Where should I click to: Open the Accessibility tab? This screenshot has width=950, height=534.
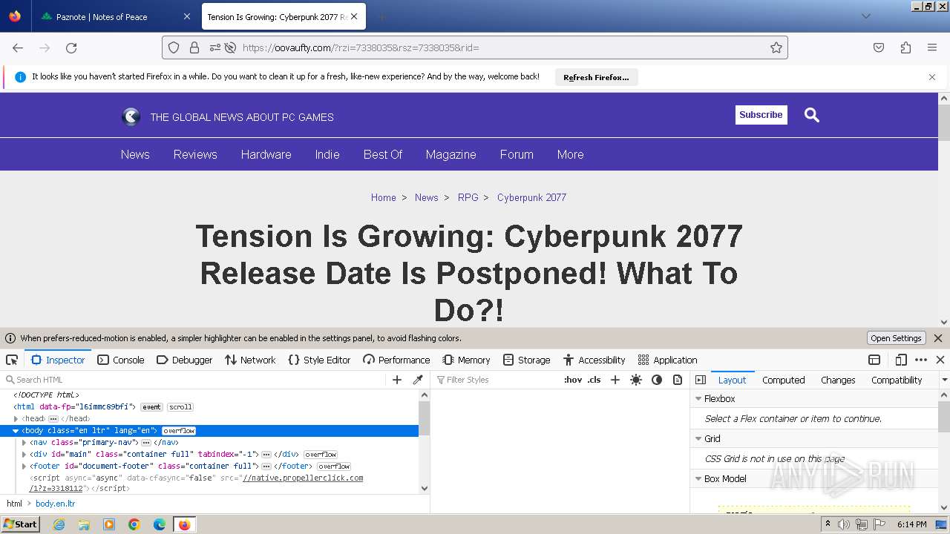(x=594, y=360)
